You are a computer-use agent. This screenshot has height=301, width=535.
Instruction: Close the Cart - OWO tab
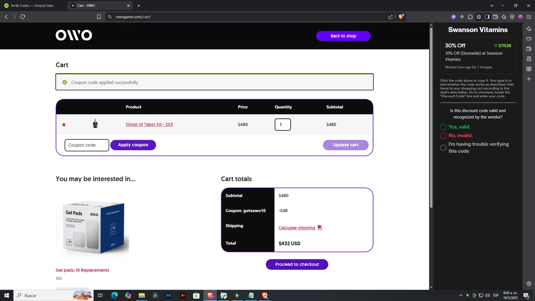click(128, 6)
